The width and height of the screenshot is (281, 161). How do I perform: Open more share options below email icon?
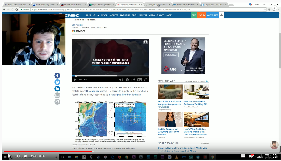57,102
